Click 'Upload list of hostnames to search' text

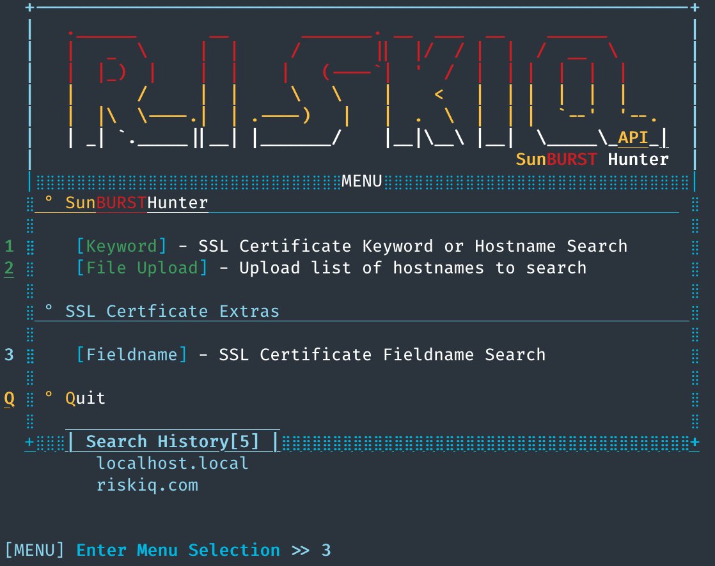[x=412, y=268]
